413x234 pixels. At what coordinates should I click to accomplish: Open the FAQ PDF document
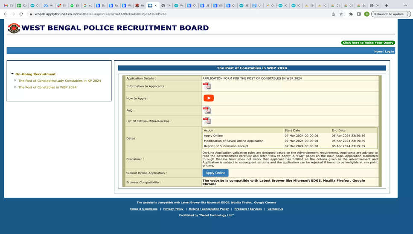coord(206,110)
